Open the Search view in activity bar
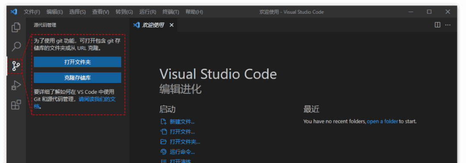This screenshot has height=163, width=466. 16,46
